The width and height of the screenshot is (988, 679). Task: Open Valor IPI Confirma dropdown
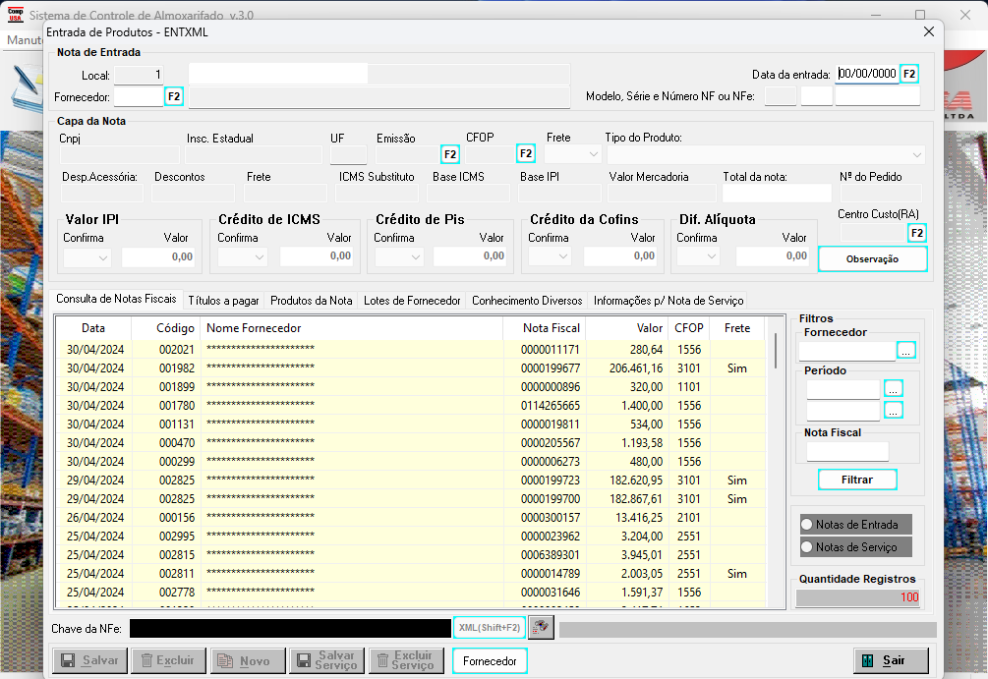coord(87,257)
